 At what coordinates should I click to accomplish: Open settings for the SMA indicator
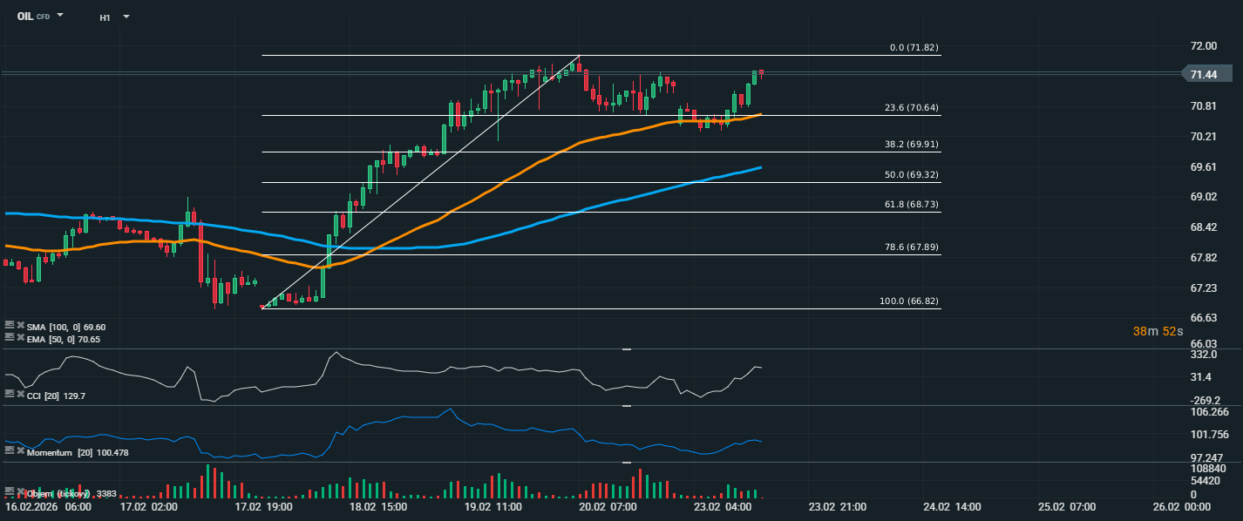[x=10, y=326]
